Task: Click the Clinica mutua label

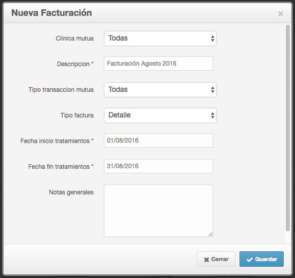Action: [75, 38]
